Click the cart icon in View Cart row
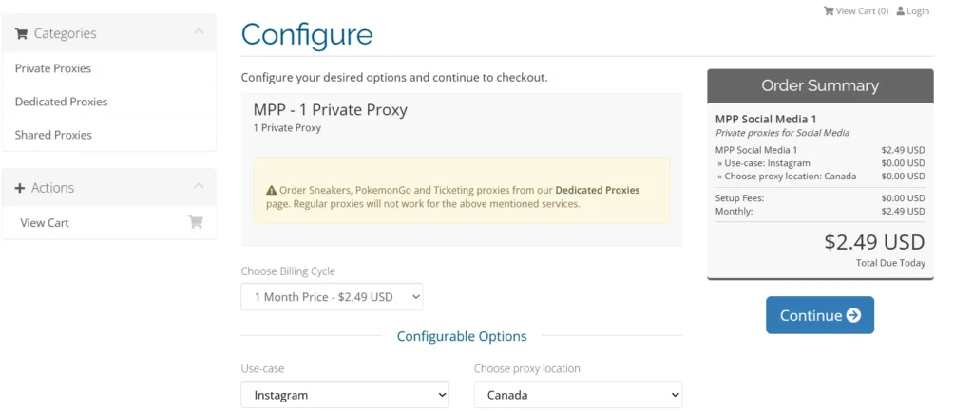This screenshot has height=411, width=973. click(195, 222)
